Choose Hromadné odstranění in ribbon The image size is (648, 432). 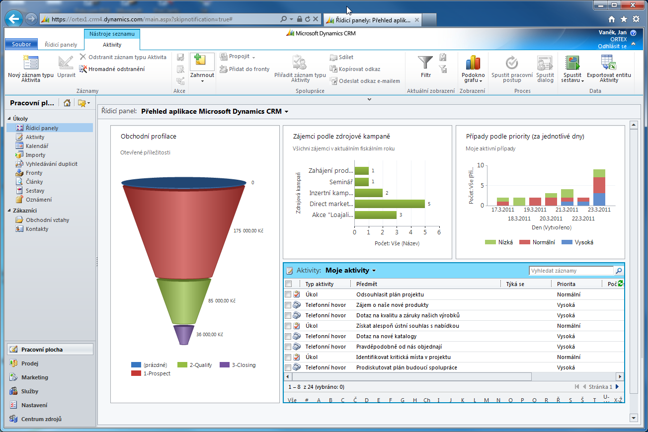(112, 69)
